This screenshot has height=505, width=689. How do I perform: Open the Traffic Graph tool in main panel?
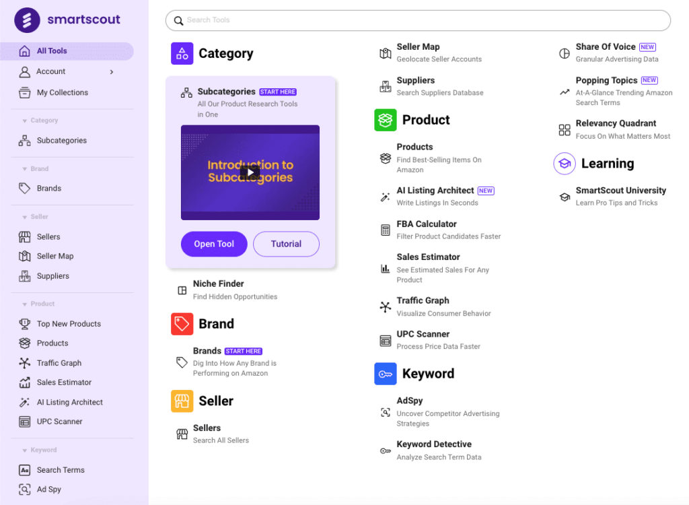click(423, 300)
